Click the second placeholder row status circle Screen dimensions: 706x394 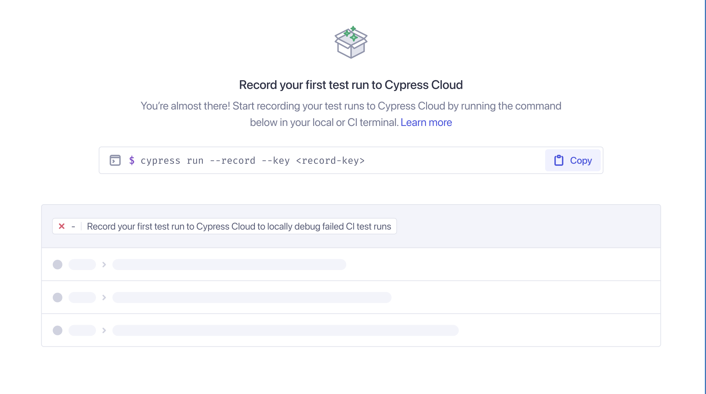58,298
